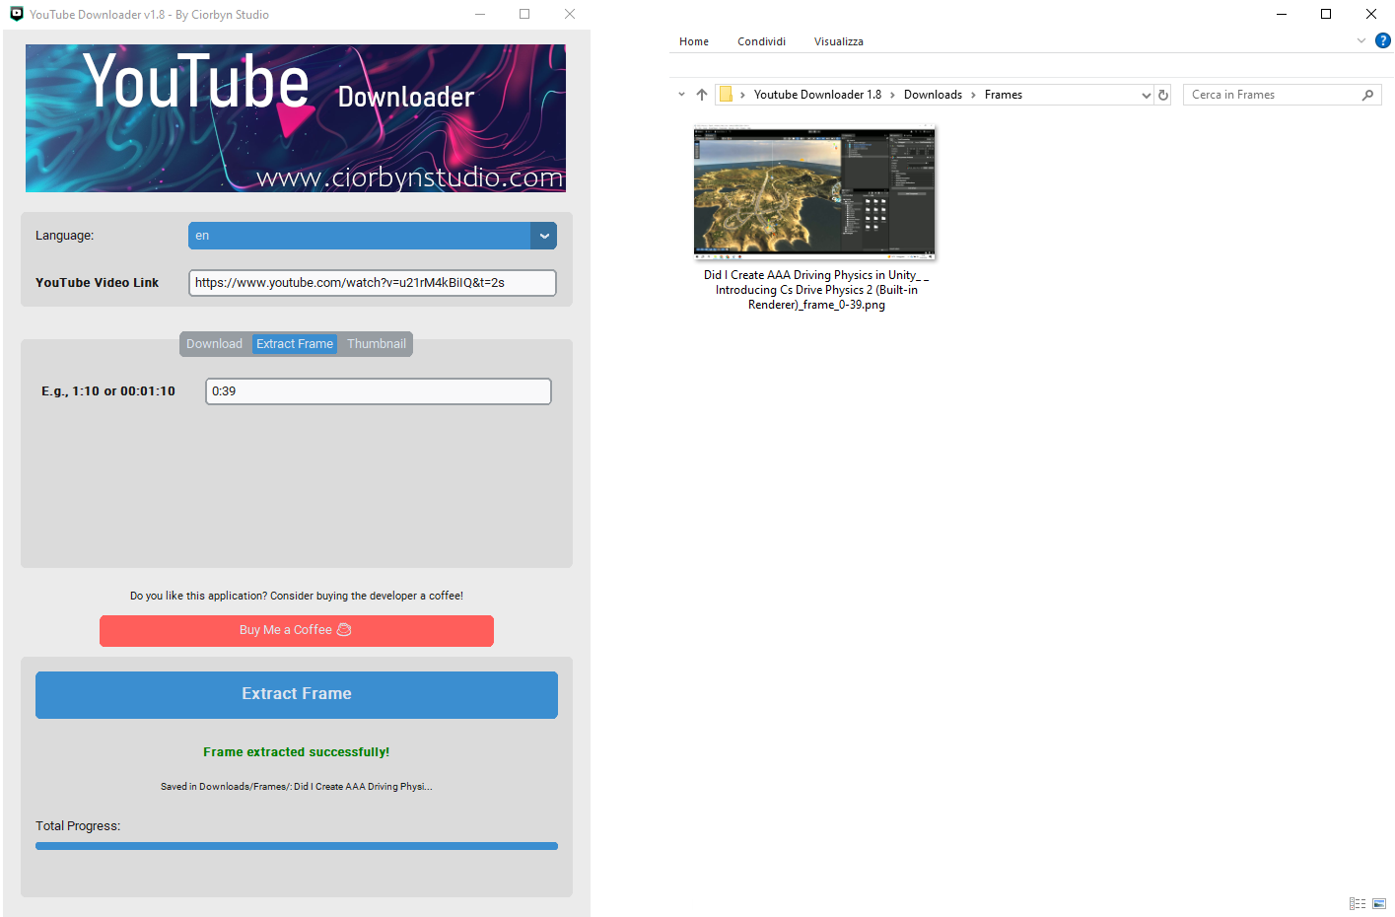Switch to details view icon
1395x917 pixels.
1358,903
